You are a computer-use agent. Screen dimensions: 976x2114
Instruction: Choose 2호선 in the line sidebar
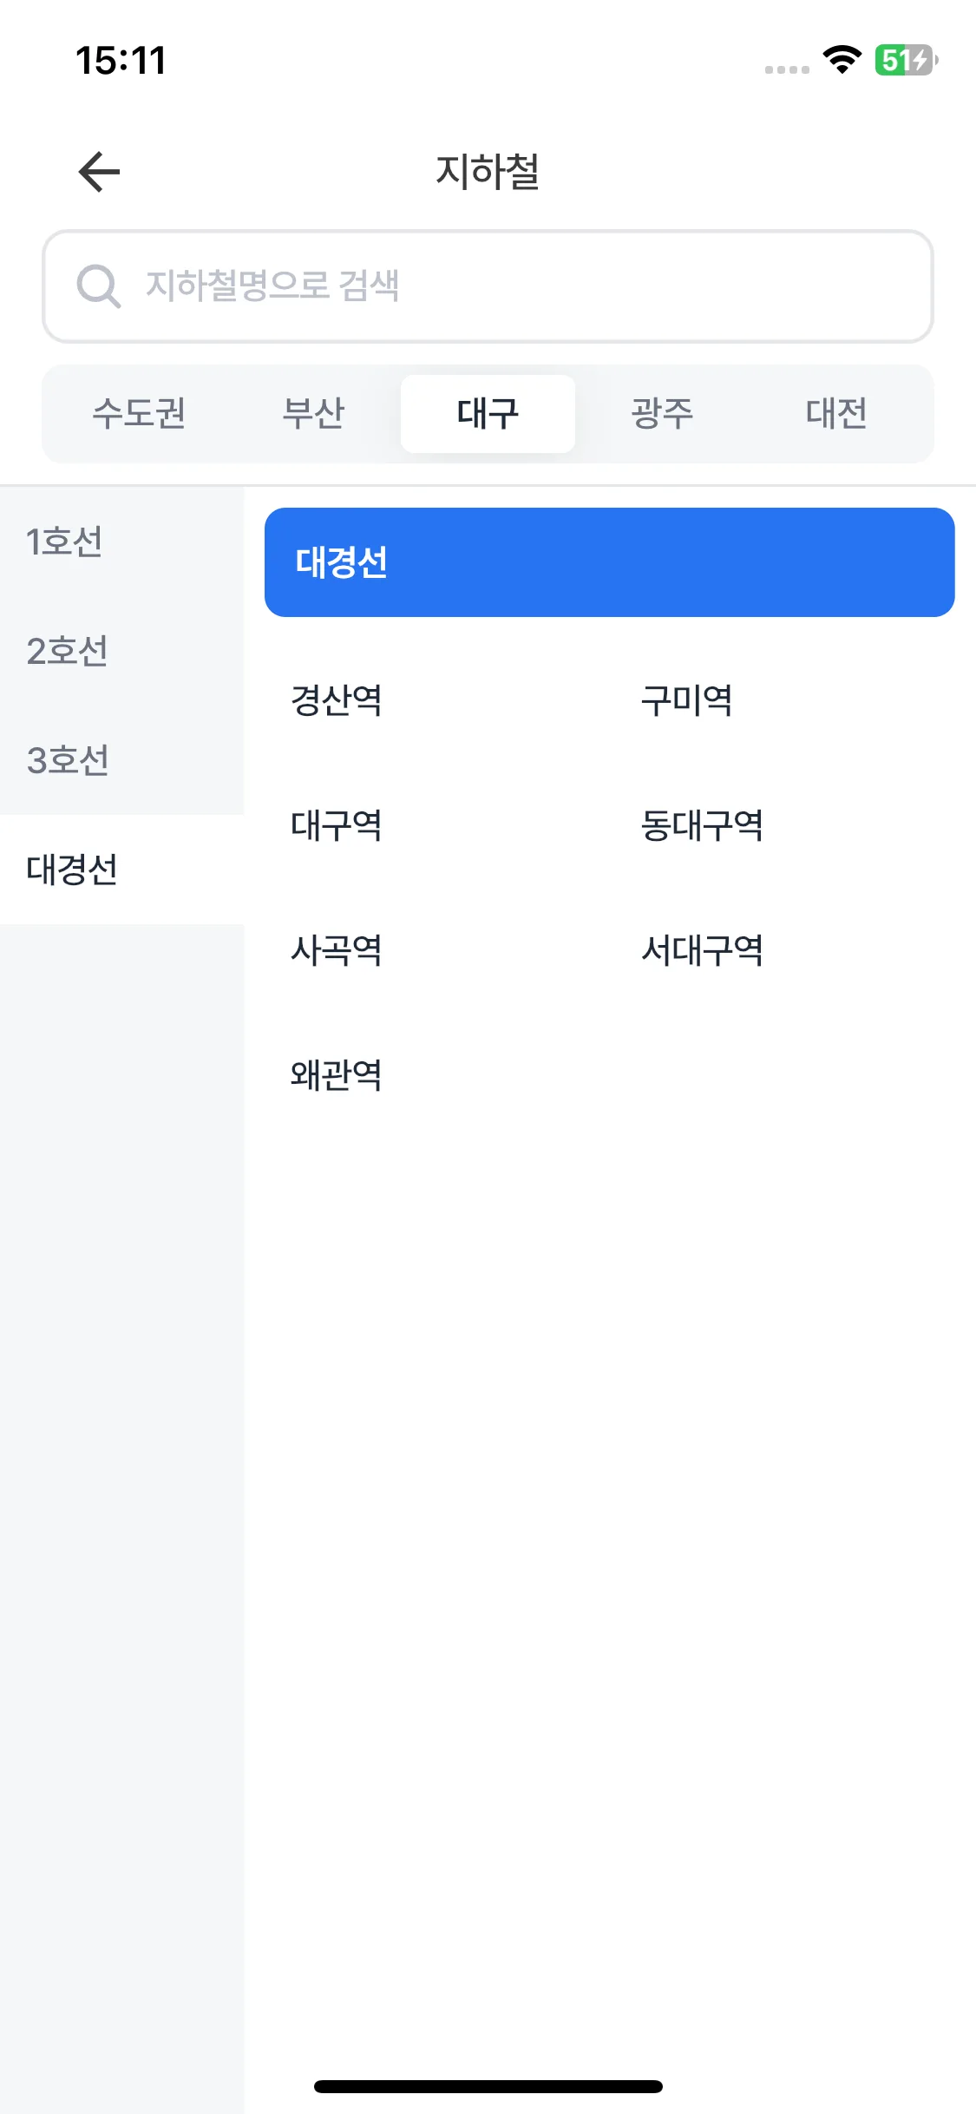pyautogui.click(x=121, y=651)
